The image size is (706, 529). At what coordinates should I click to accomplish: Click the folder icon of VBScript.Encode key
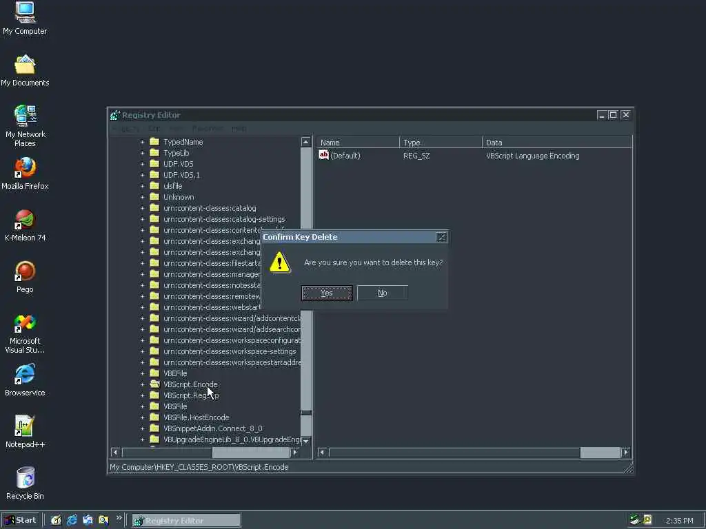coord(154,384)
